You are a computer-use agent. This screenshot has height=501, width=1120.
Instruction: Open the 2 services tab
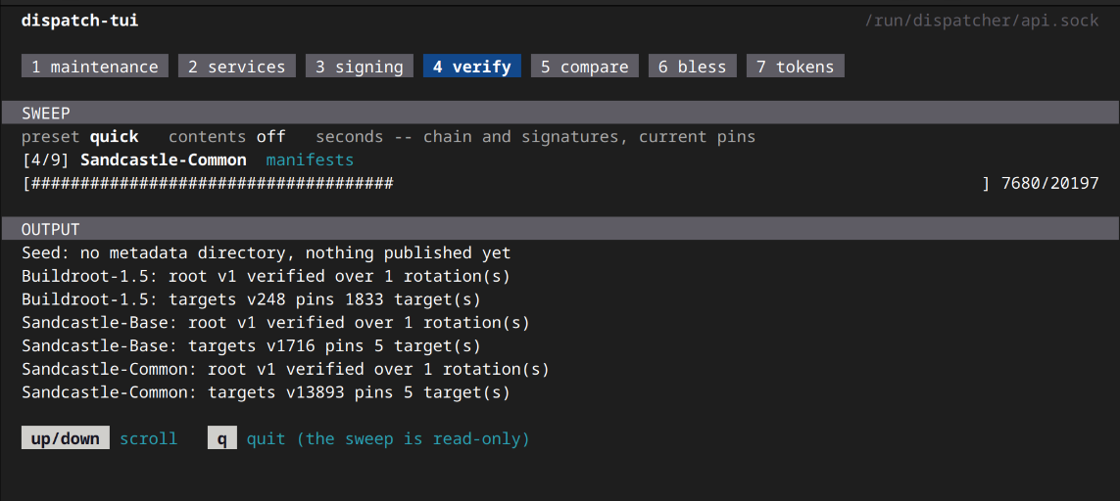point(236,67)
